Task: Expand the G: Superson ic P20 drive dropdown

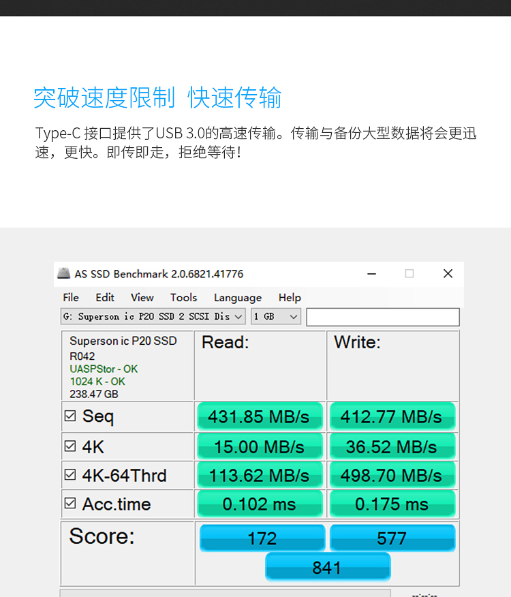Action: coord(153,316)
